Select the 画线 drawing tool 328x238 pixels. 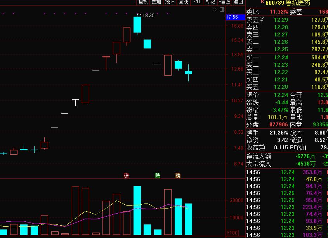183,2
